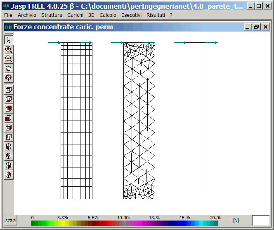
Task: Minimize the Forze concentrate child window
Action: click(x=248, y=27)
